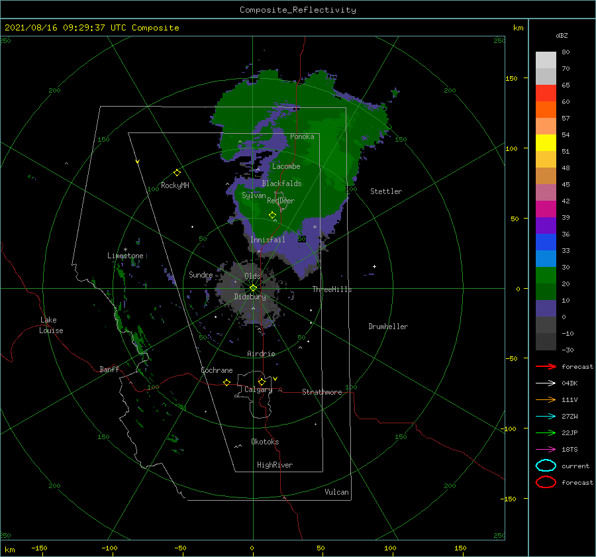Screen dimensions: 596x557
Task: Click the magenta 18TS arrow in legend
Action: tap(546, 450)
